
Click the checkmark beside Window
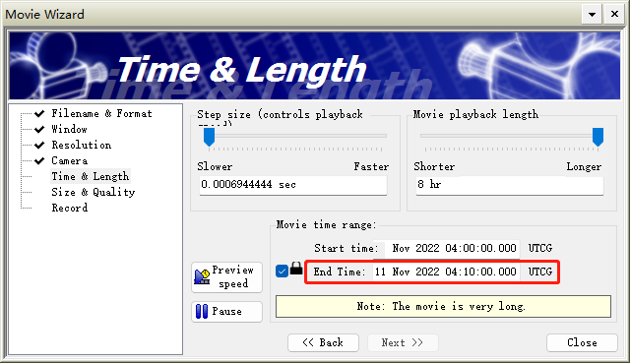click(x=39, y=129)
